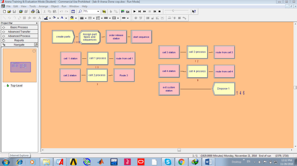Open the Window menu
This screenshot has width=297, height=166.
pyautogui.click(x=74, y=6)
